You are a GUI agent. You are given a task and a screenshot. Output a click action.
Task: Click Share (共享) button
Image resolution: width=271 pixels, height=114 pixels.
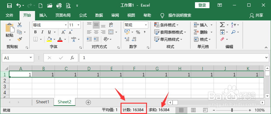click(x=256, y=15)
